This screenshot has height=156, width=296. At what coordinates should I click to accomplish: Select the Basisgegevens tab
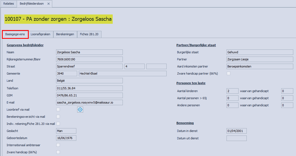[x=15, y=34]
